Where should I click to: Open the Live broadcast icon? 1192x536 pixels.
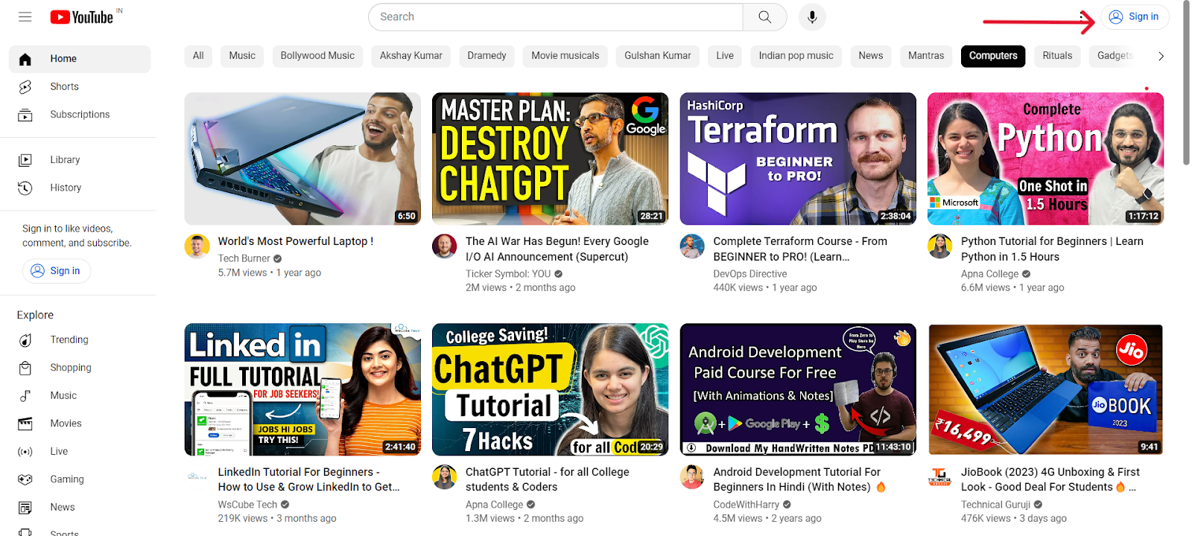tap(25, 452)
